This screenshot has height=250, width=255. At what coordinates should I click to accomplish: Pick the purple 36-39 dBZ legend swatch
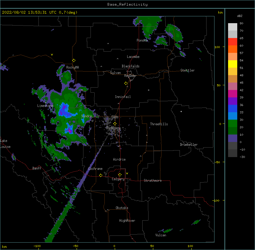point(233,101)
